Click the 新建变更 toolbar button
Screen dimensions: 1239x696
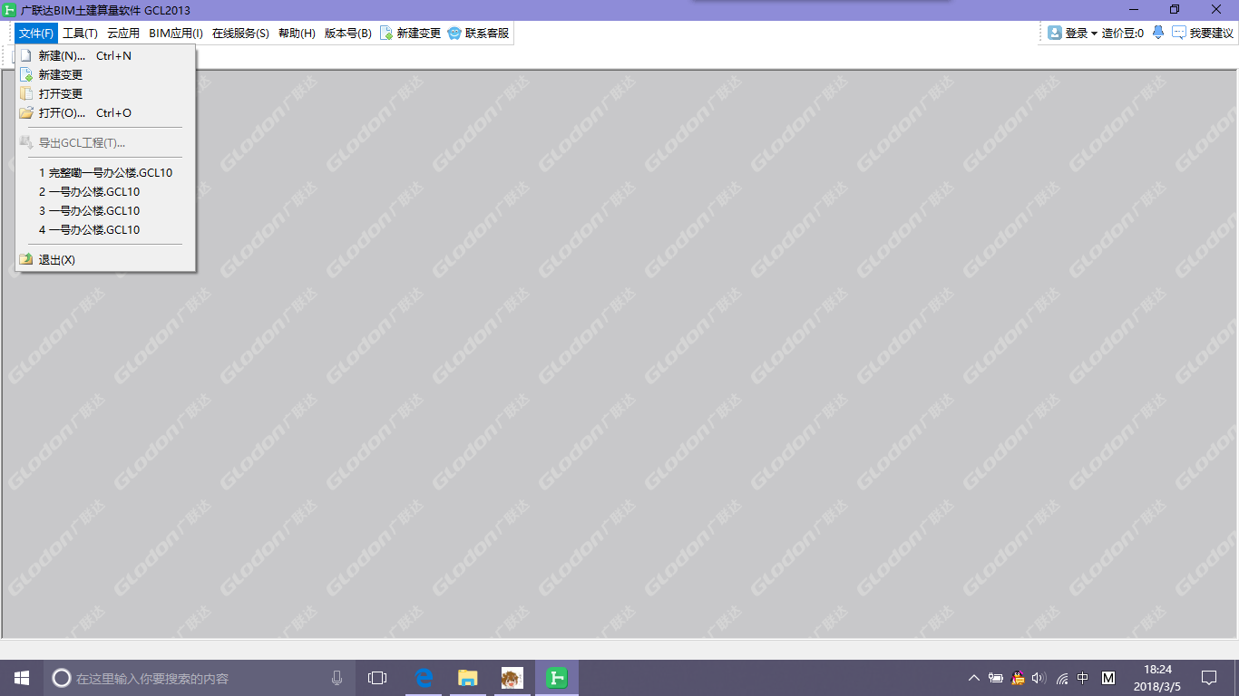tap(410, 34)
